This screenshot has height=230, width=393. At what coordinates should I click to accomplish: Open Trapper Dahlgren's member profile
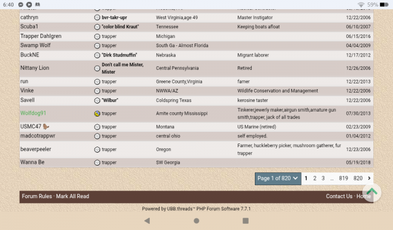(x=41, y=36)
